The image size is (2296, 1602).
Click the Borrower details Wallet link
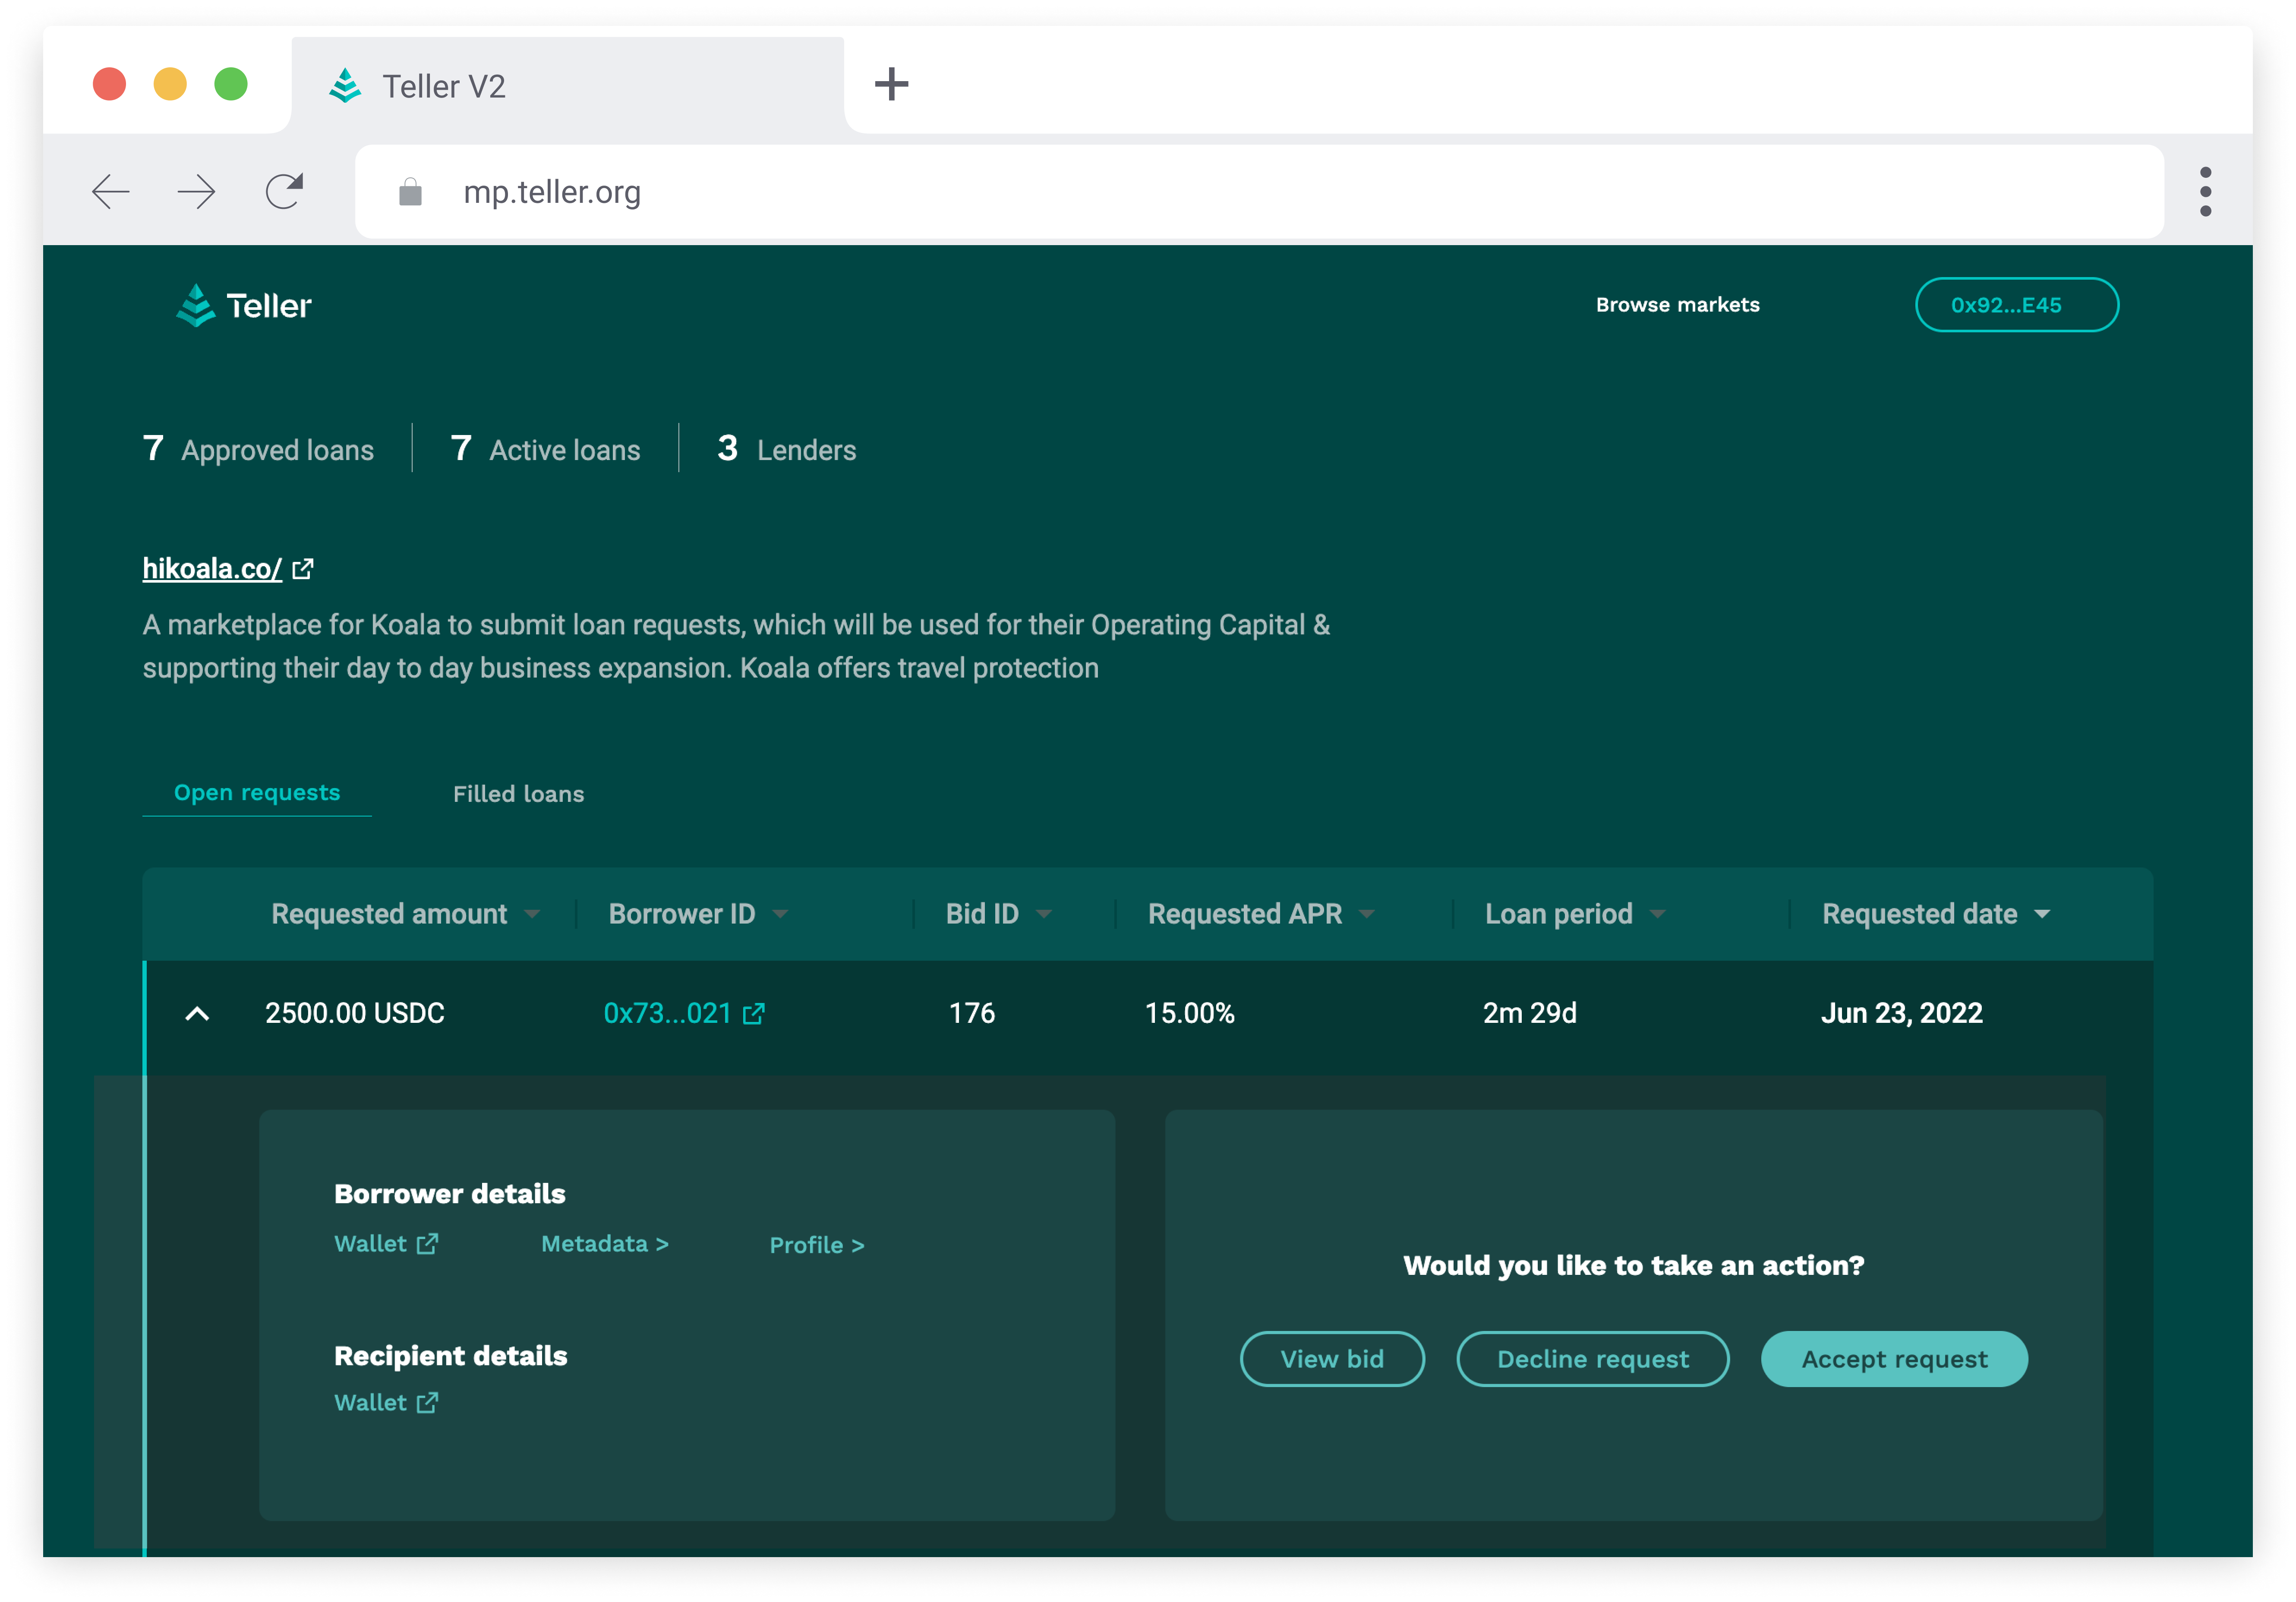(386, 1243)
